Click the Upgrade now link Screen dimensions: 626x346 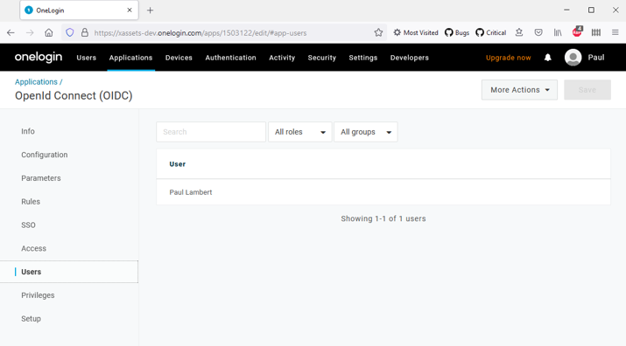tap(508, 58)
